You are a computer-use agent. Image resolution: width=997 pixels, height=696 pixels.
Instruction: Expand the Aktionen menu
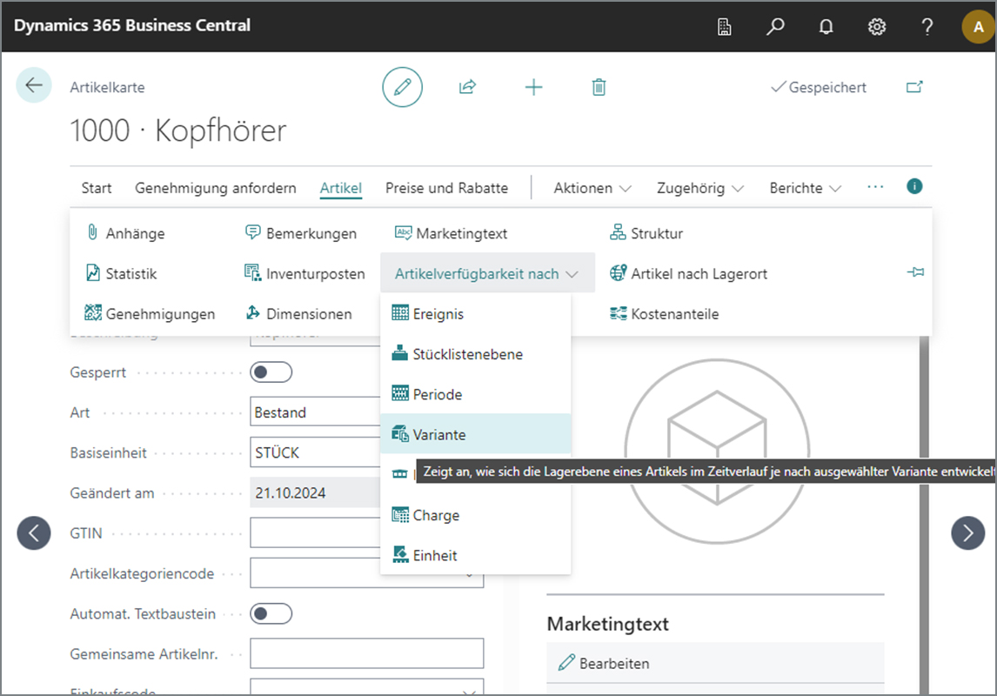[x=592, y=188]
